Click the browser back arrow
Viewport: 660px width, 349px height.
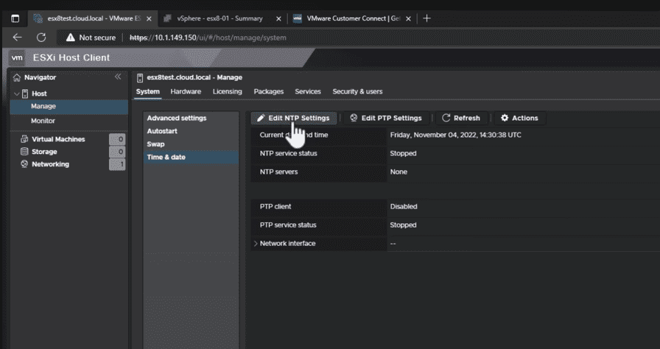tap(18, 37)
